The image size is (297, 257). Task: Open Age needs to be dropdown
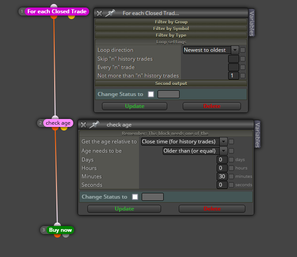223,151
